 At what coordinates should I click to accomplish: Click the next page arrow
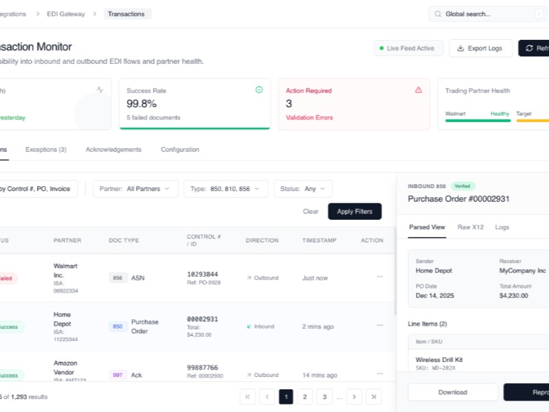click(354, 396)
